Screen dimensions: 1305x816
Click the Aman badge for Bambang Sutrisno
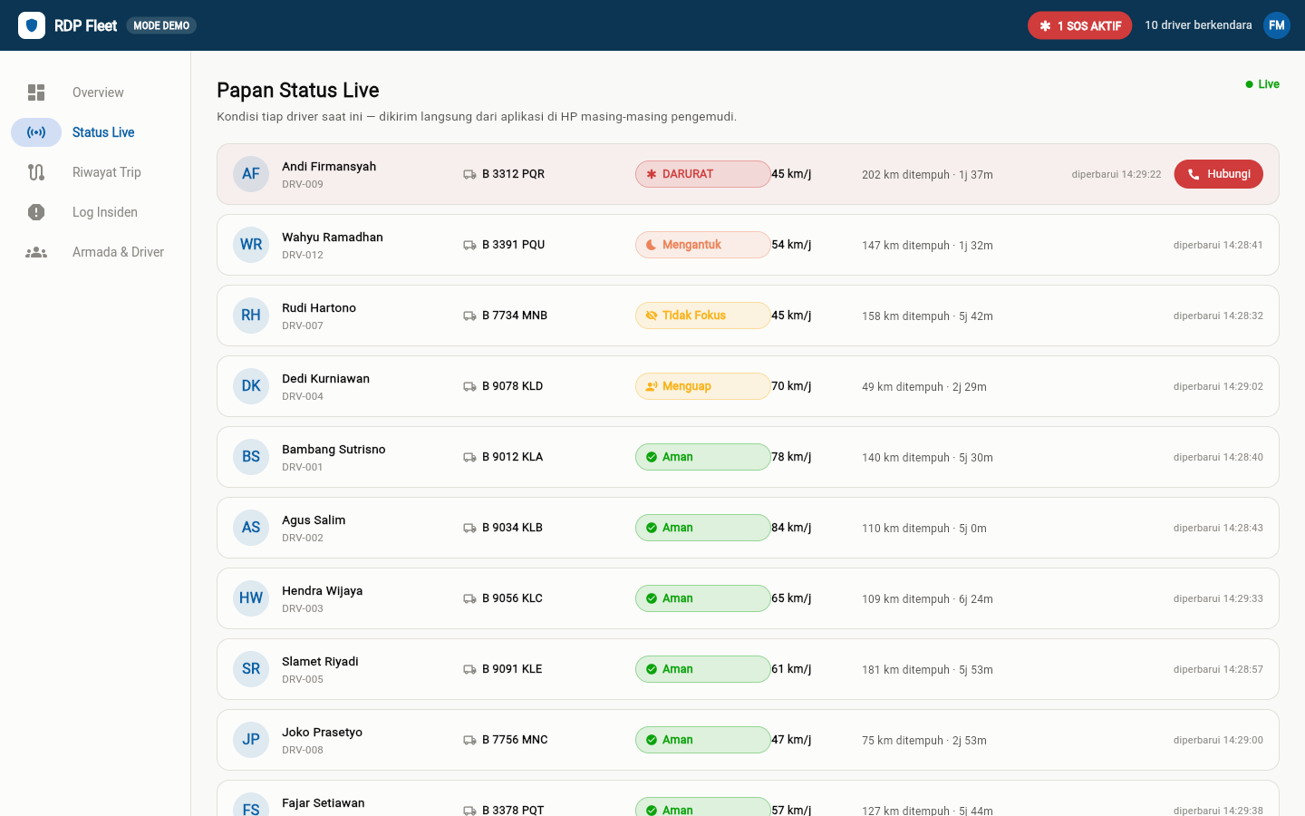(x=703, y=457)
